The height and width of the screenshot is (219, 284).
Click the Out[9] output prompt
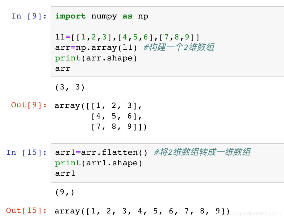29,105
